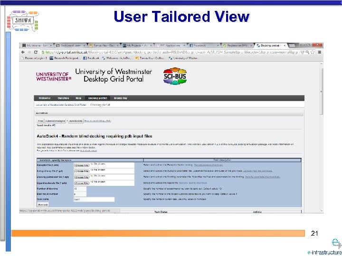
Task: Switch to the Tamas Kiss Outlook browser tab
Action: click(x=104, y=46)
